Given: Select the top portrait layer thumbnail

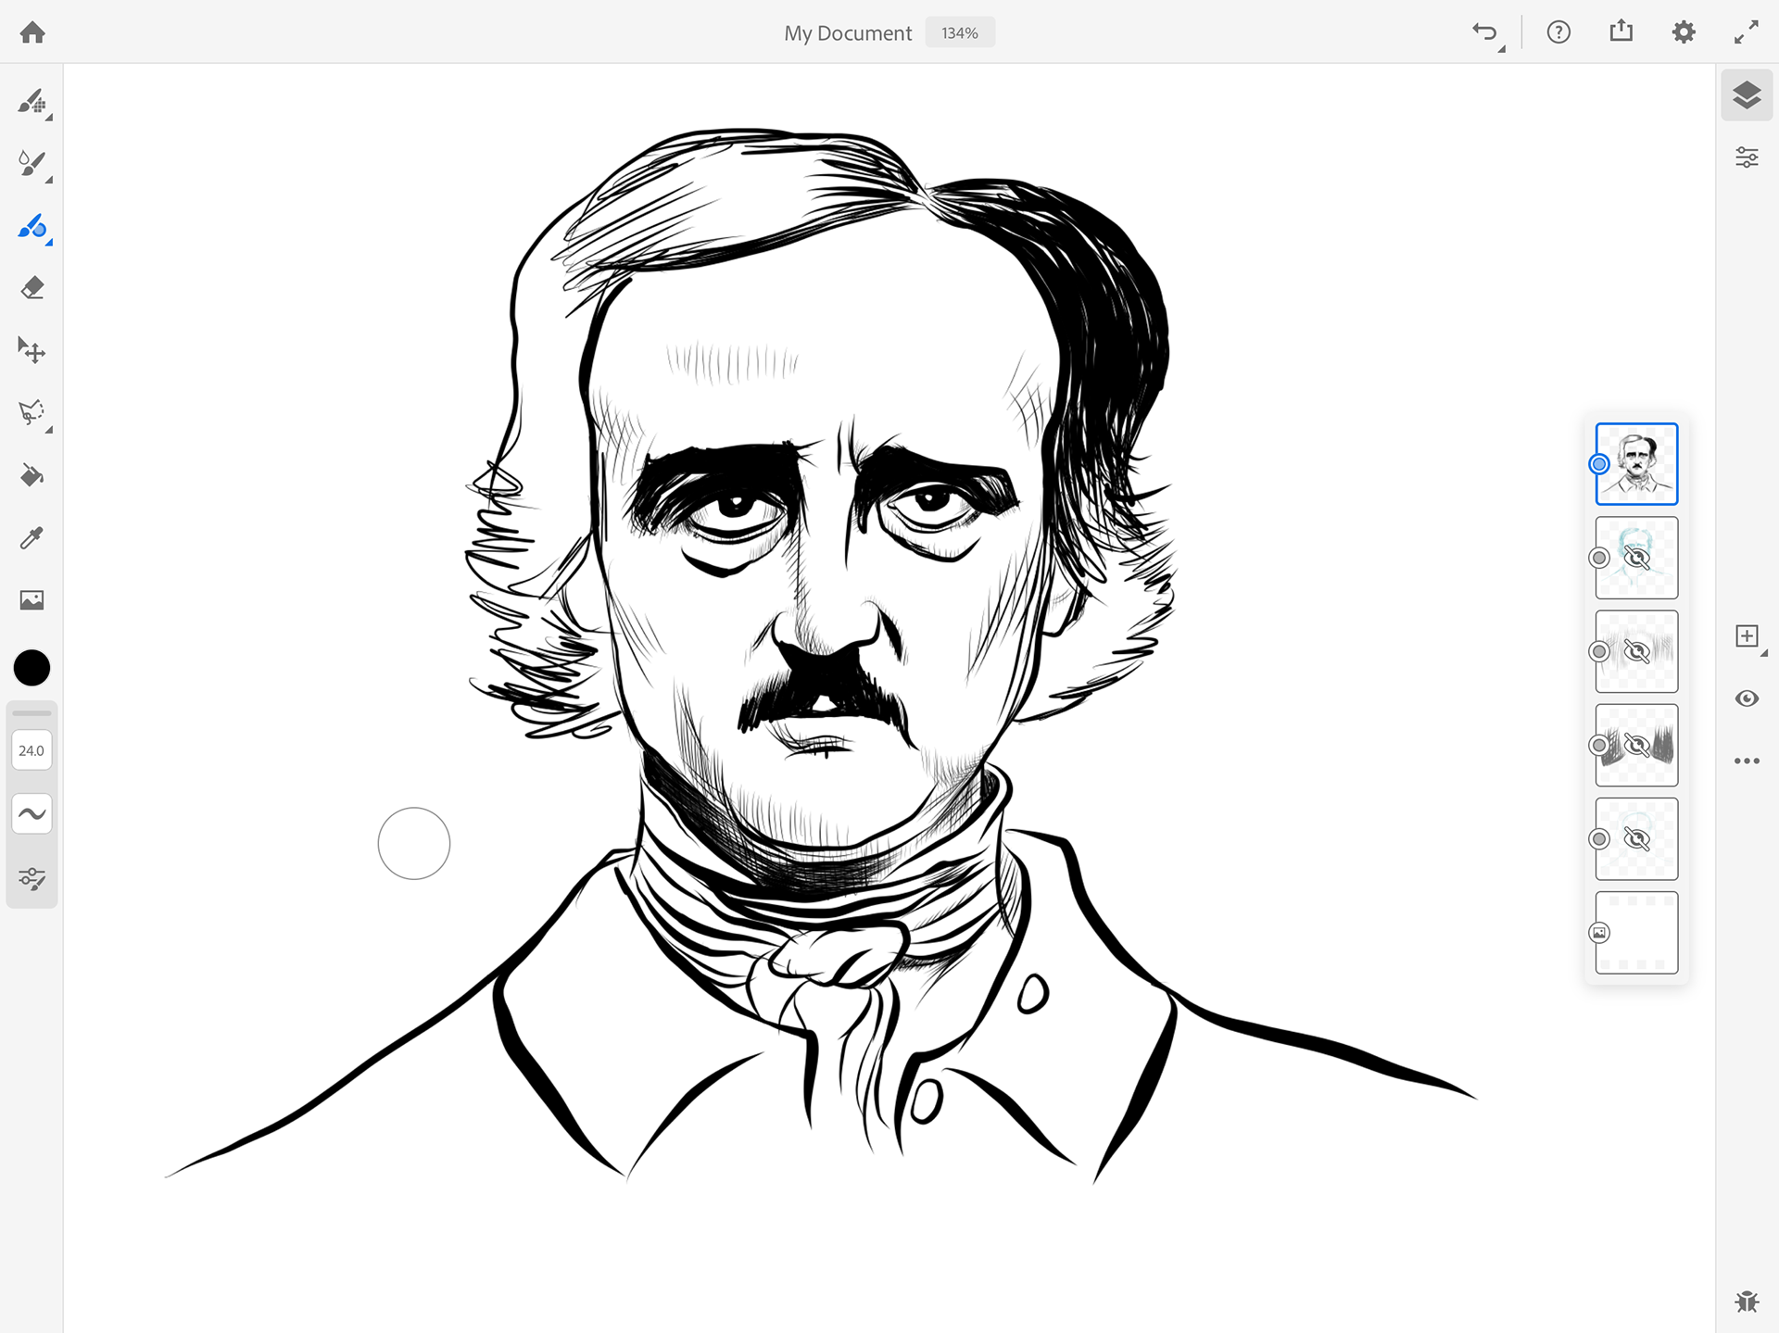Looking at the screenshot, I should [1637, 464].
